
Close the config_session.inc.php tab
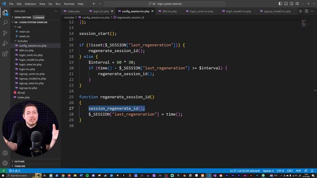click(x=153, y=11)
